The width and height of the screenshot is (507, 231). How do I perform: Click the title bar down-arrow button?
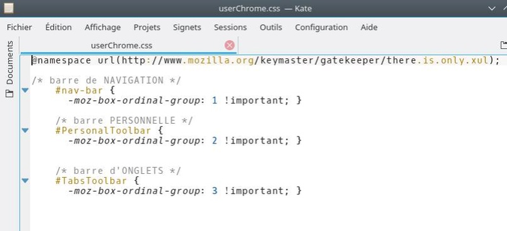[x=492, y=8]
